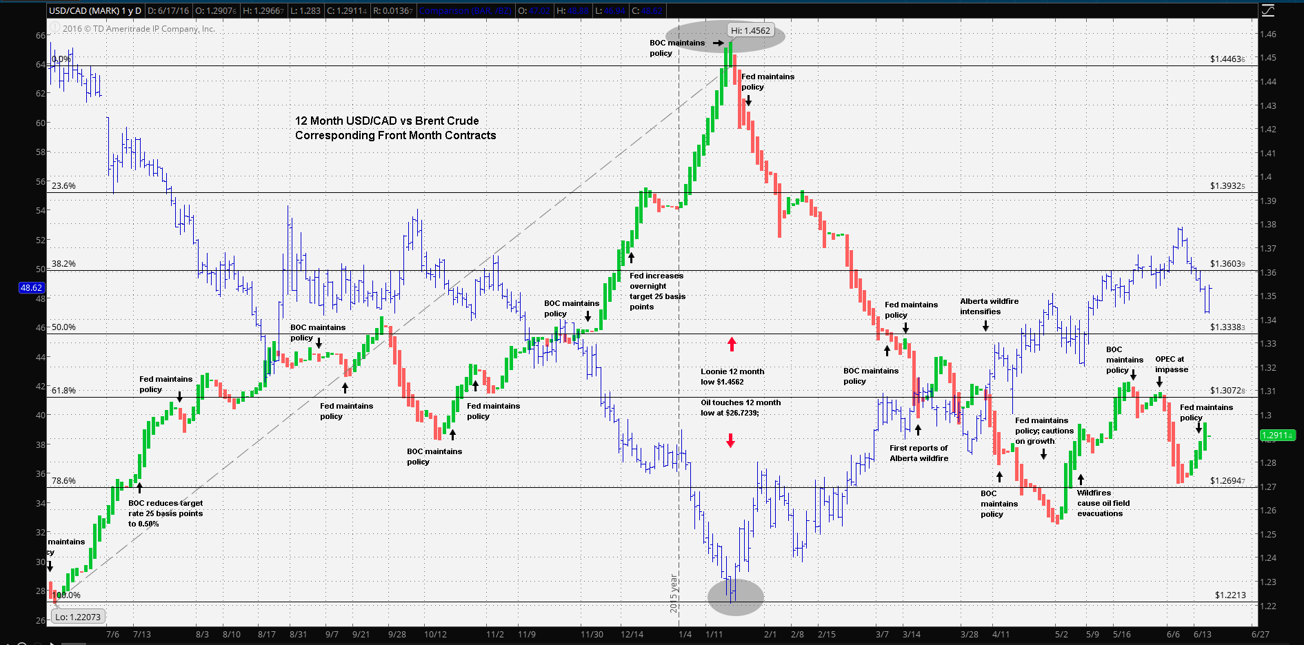Select 'Wildfires cause oil field evacuations' annotation

[x=1103, y=503]
